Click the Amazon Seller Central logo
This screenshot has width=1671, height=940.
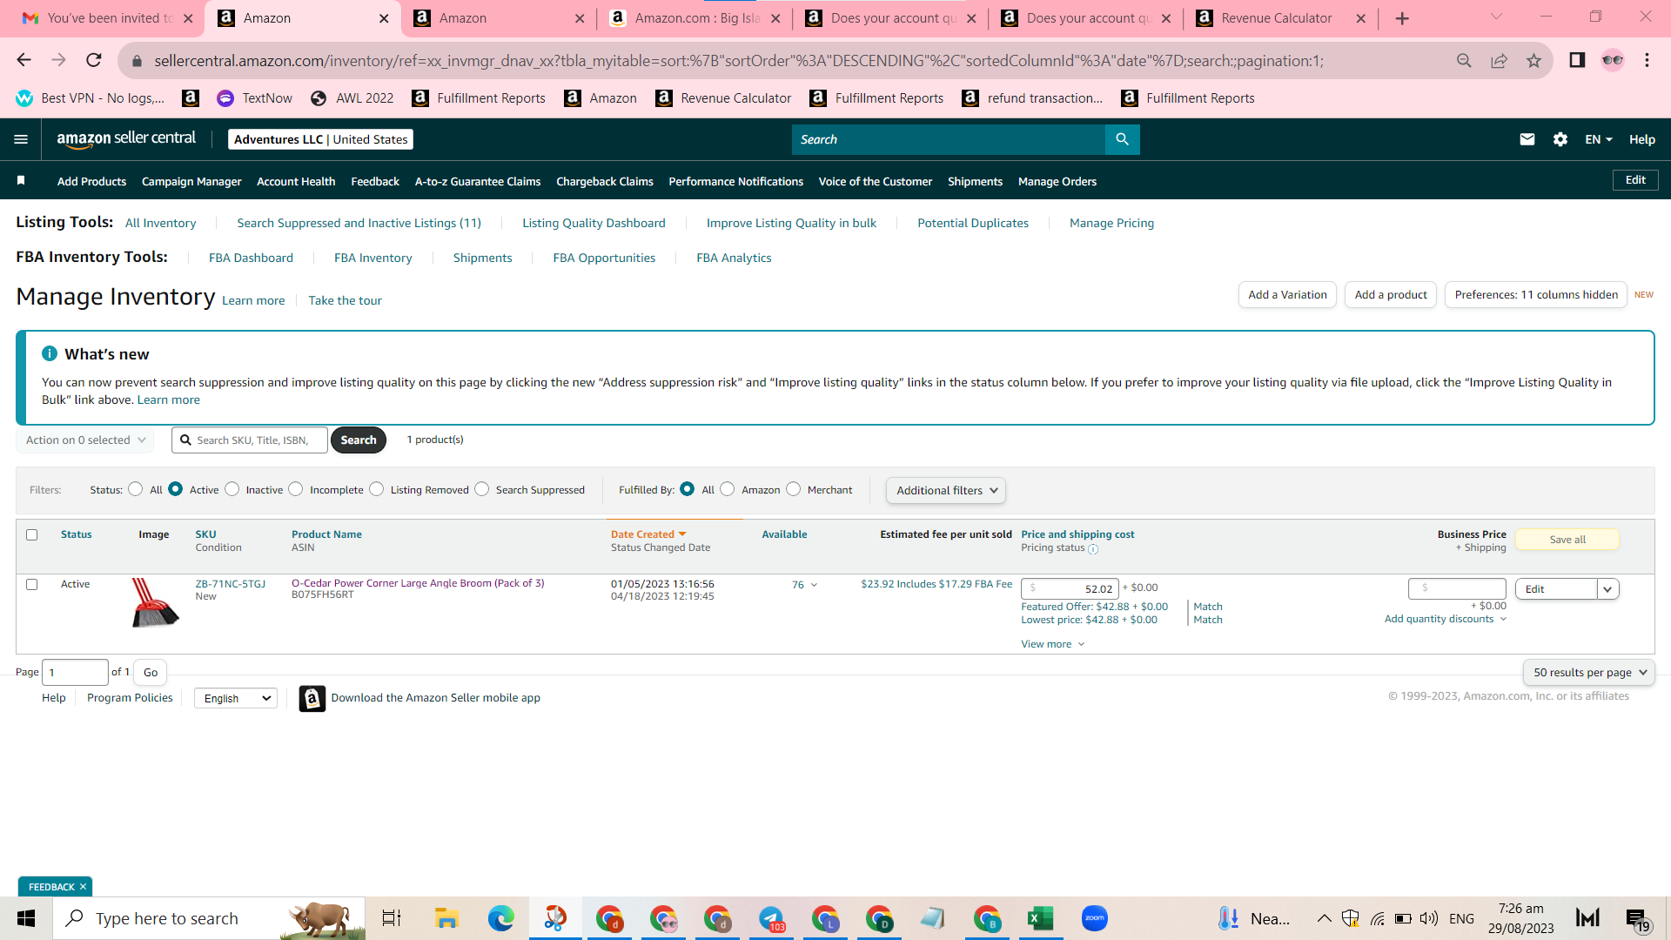click(126, 139)
